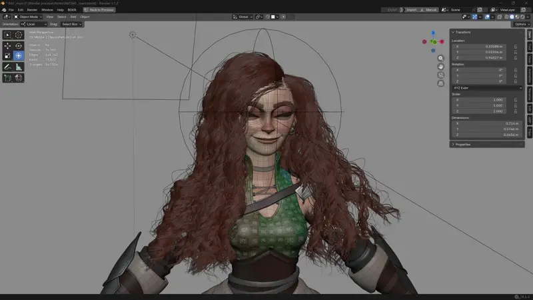Lock the Location X value
Screen dimensions: 533x300
click(x=516, y=47)
